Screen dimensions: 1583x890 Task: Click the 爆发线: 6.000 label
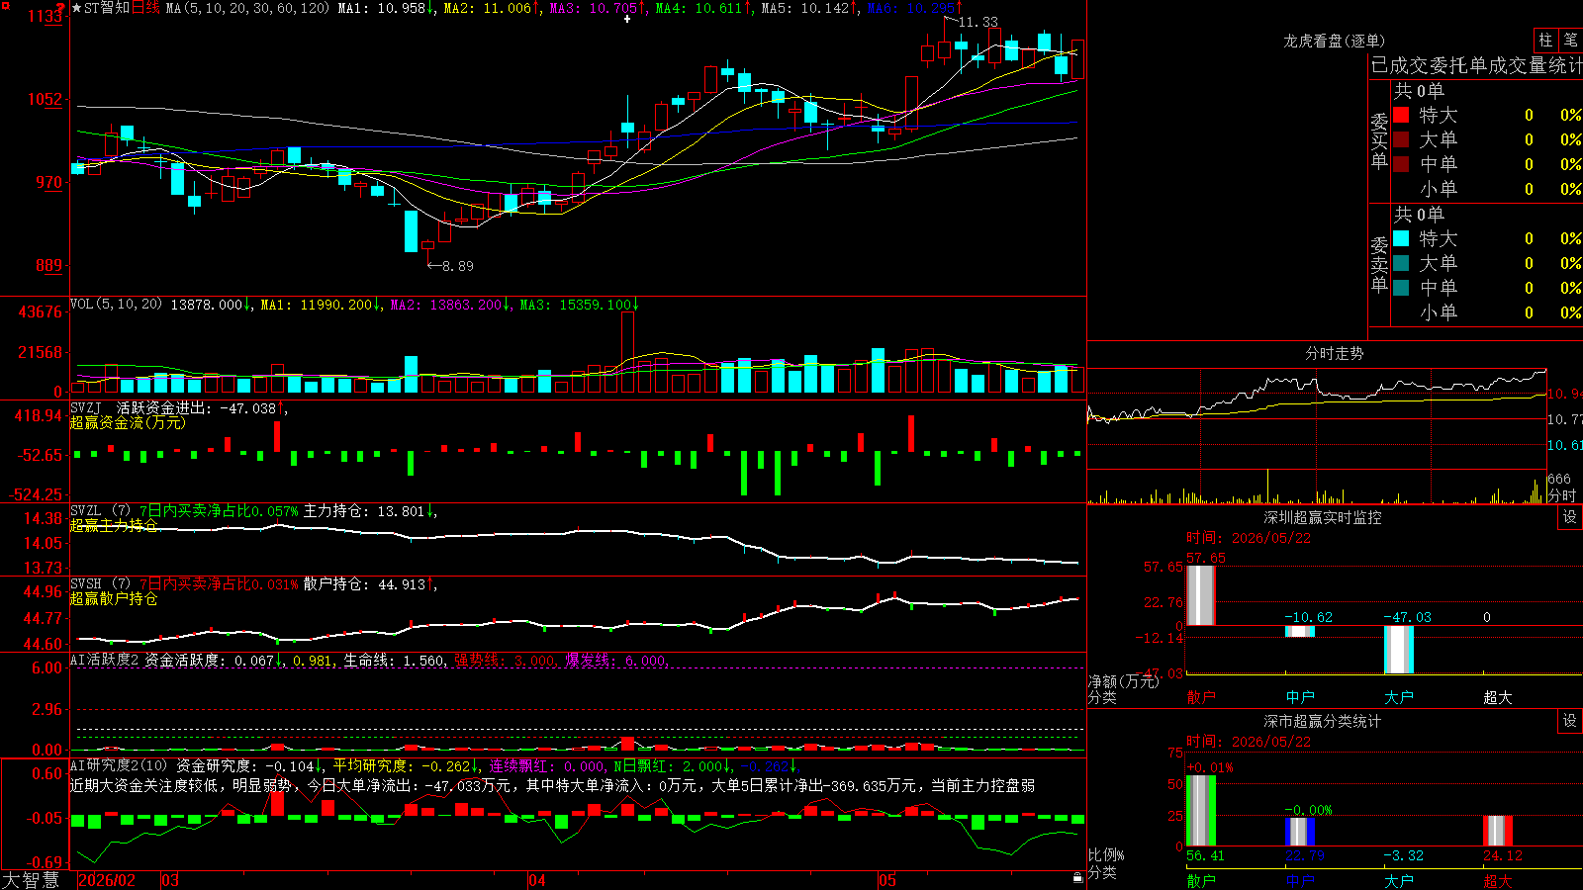click(615, 661)
